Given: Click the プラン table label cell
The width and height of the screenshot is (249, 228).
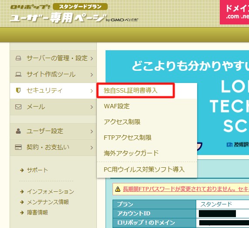Looking at the screenshot, I should point(154,204).
